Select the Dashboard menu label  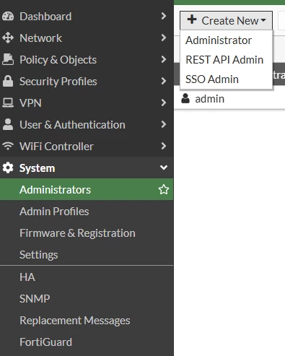[45, 17]
